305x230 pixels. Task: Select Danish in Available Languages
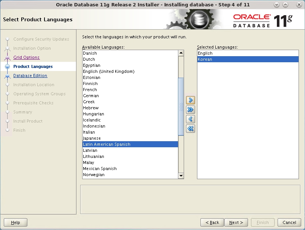pos(130,53)
